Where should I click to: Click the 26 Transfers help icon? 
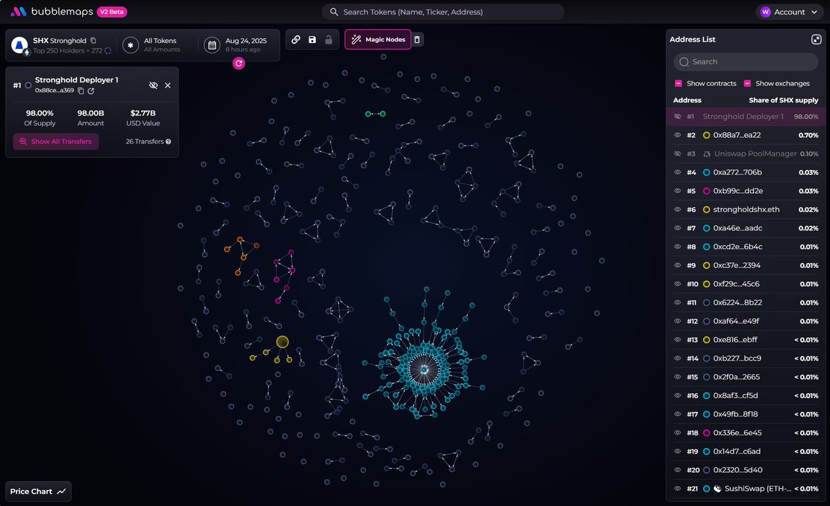pos(168,141)
